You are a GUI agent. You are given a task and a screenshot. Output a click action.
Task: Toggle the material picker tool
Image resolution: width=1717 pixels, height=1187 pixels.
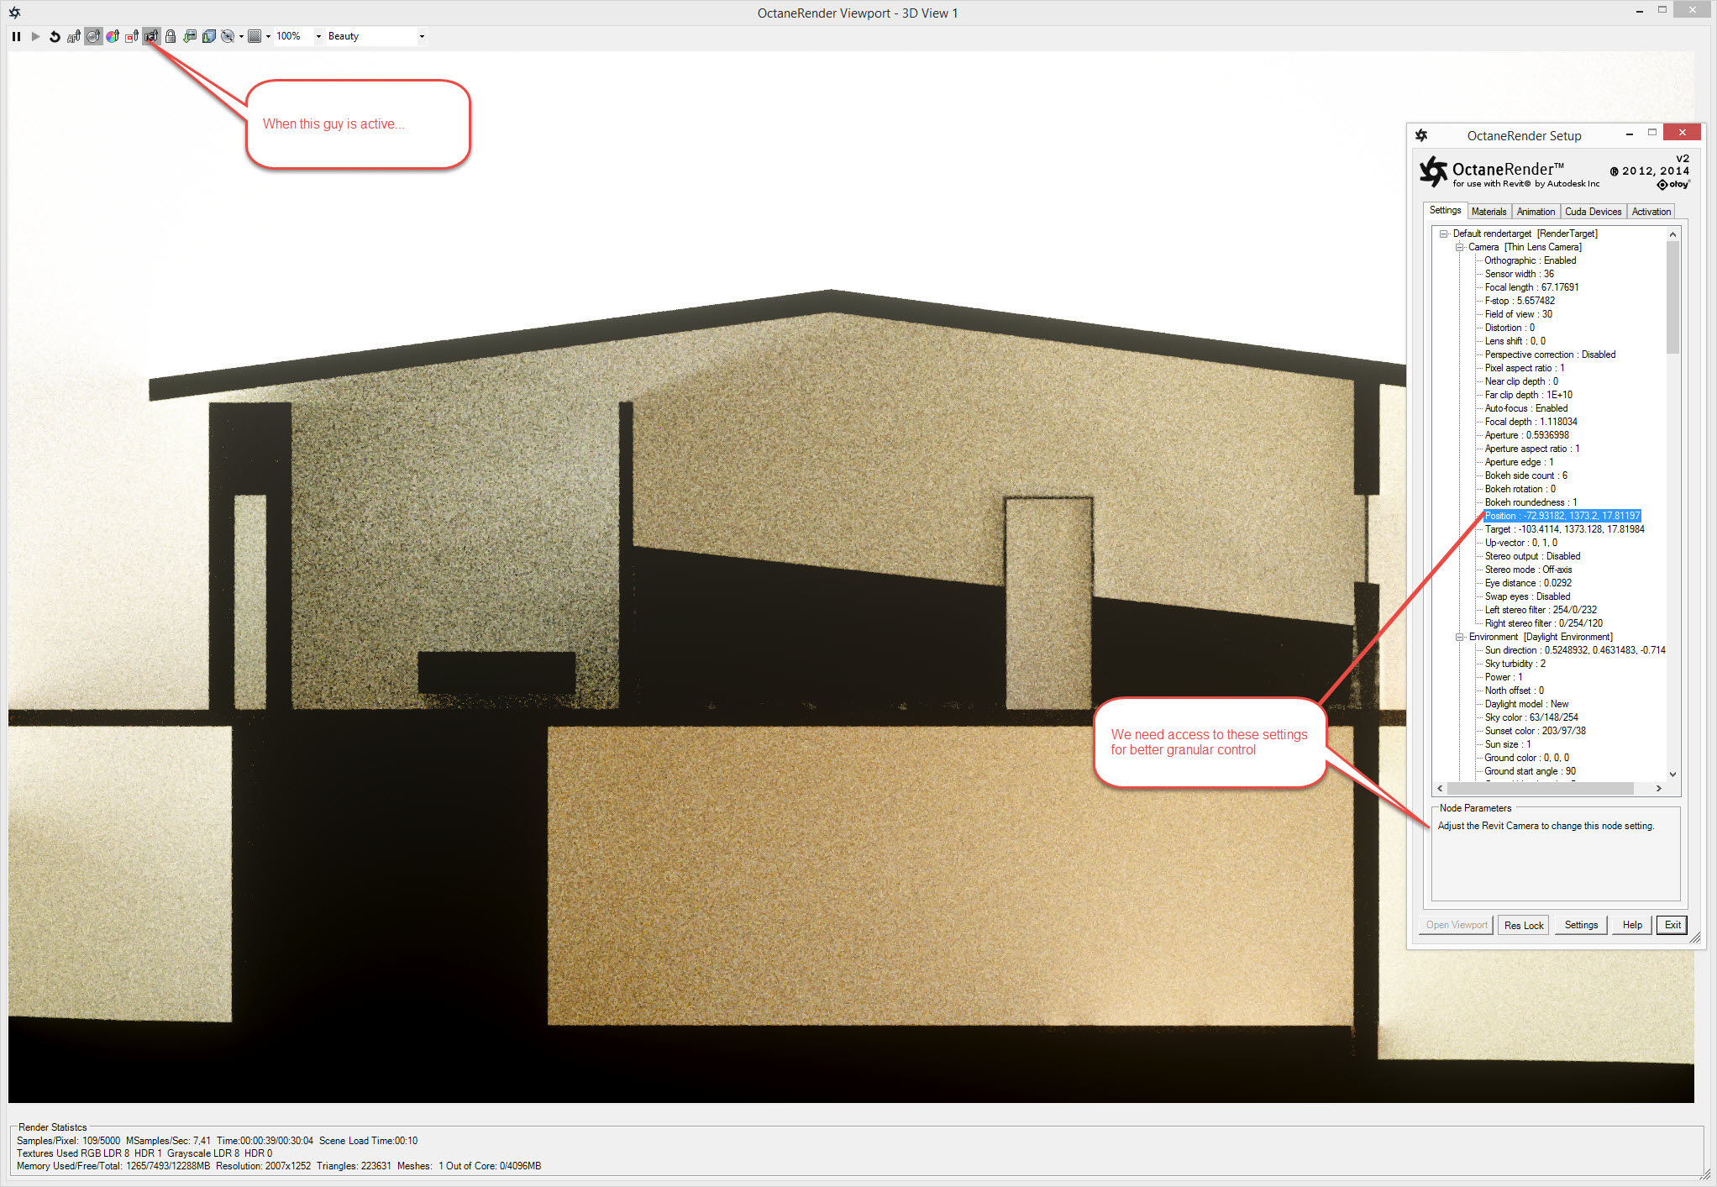point(93,36)
